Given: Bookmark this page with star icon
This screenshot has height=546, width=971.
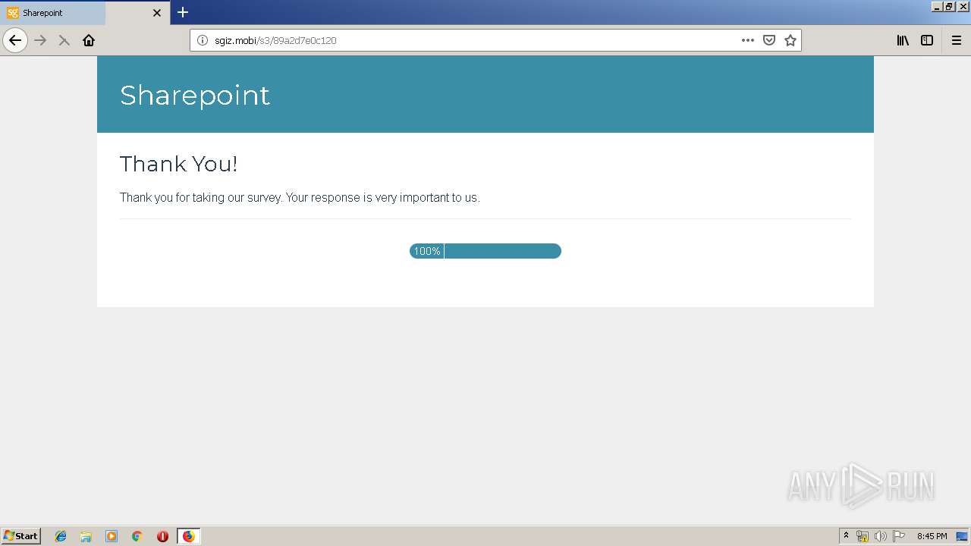Looking at the screenshot, I should pyautogui.click(x=790, y=40).
